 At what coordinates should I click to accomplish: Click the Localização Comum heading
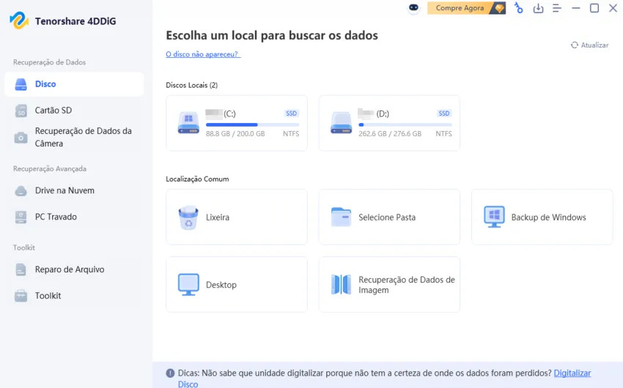coord(197,179)
